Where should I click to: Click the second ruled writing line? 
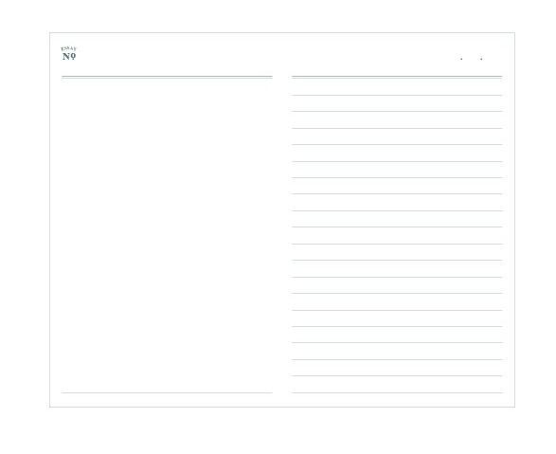(x=397, y=112)
